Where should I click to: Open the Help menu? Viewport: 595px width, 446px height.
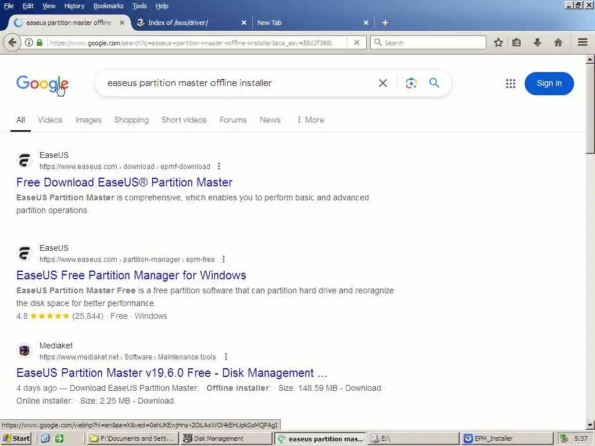click(x=162, y=6)
